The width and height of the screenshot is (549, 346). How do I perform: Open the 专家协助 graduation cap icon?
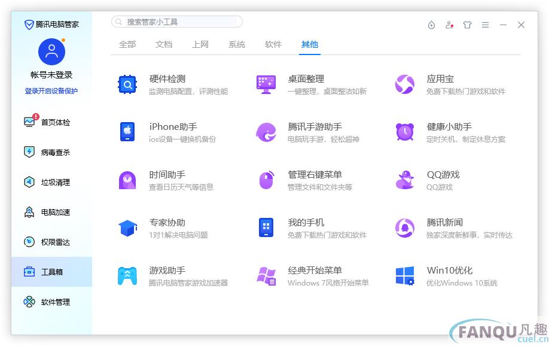point(127,228)
